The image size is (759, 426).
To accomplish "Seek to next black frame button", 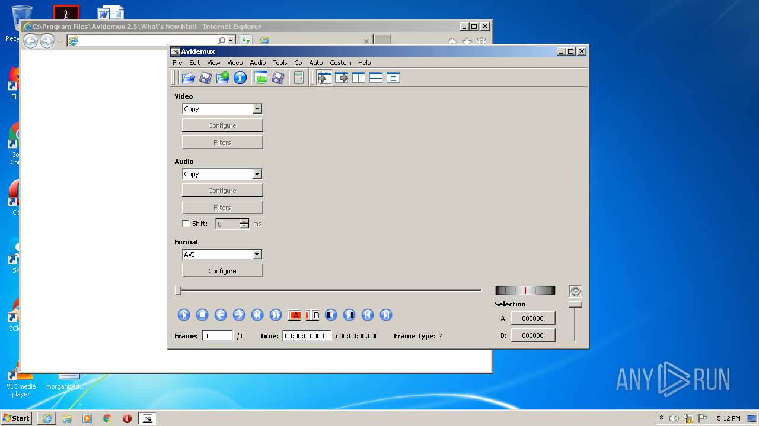I will tap(349, 315).
